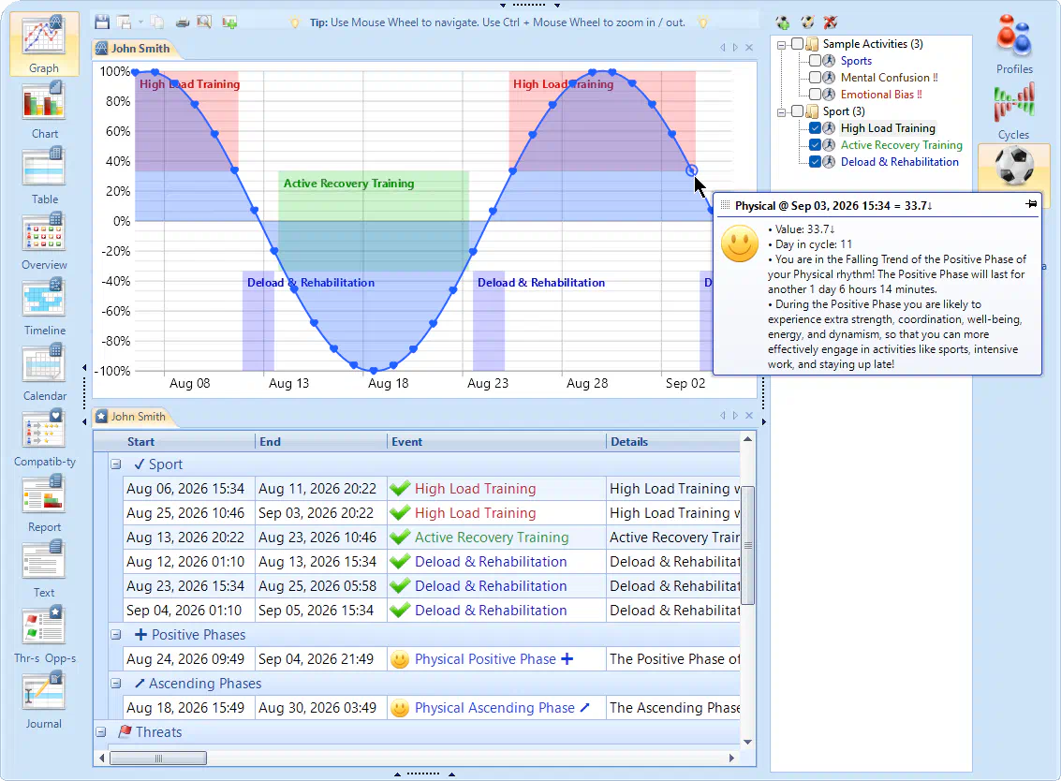The width and height of the screenshot is (1061, 781).
Task: Open the Table view
Action: (x=44, y=176)
